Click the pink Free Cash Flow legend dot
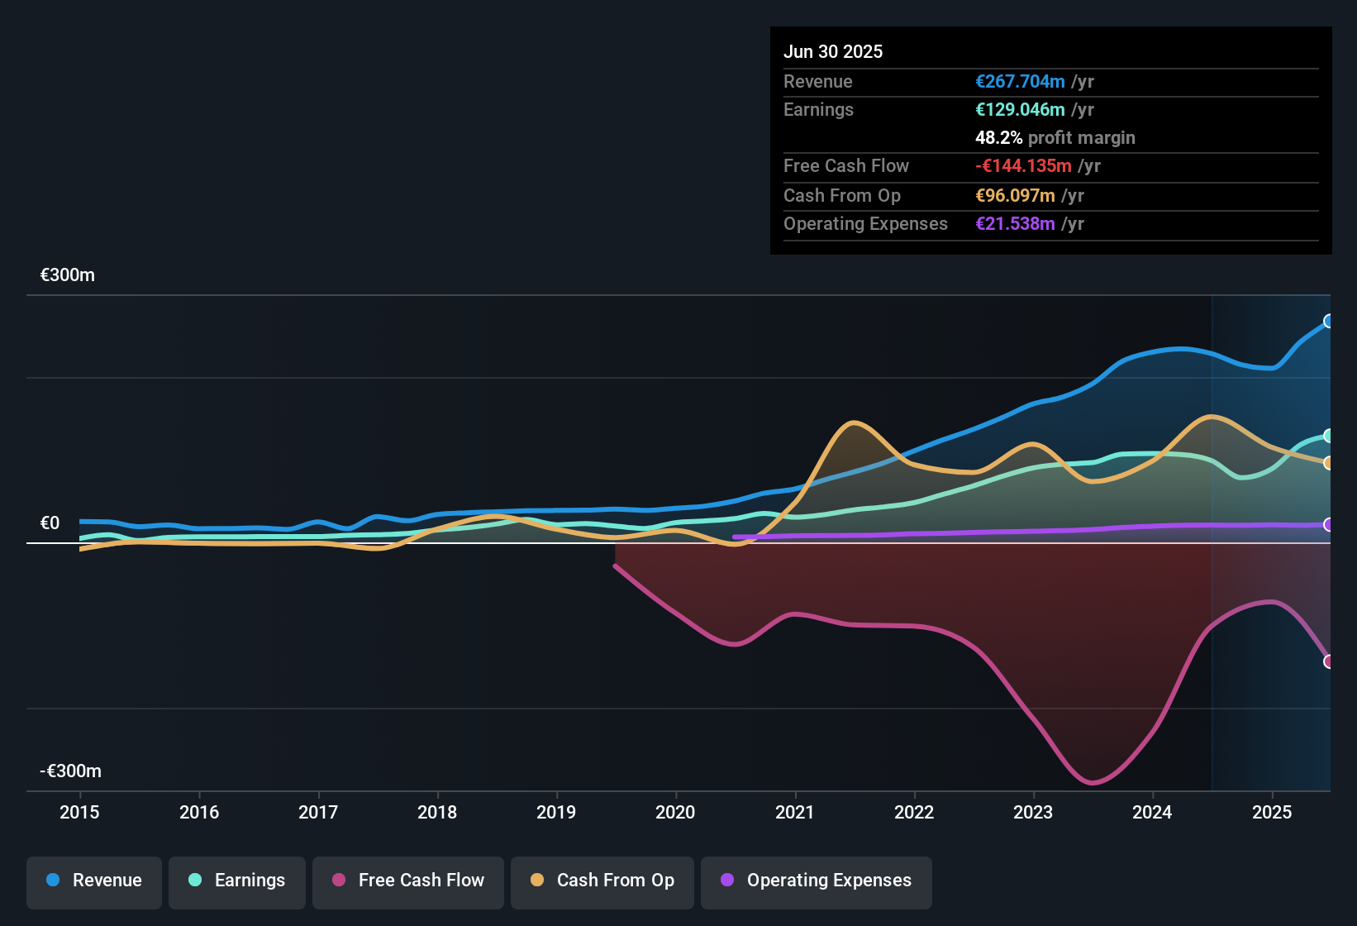 click(x=339, y=881)
